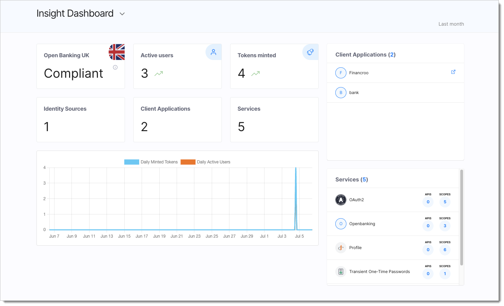This screenshot has width=504, height=306.
Task: Click the OAuth2 scopes count 5
Action: [x=445, y=202]
